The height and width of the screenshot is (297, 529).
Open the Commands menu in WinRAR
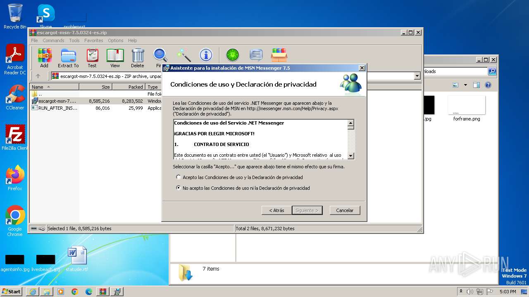[x=53, y=40]
